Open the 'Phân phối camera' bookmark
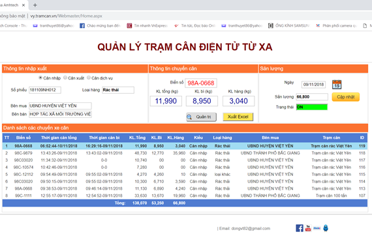Screen dimensions: 372x247 pos(336,25)
